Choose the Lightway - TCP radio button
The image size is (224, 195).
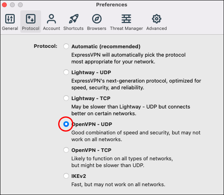coord(66,98)
